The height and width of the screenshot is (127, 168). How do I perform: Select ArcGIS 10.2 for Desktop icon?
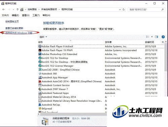coord(40,58)
